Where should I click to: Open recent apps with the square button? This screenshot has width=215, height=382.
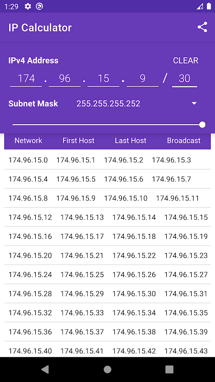[x=169, y=369]
